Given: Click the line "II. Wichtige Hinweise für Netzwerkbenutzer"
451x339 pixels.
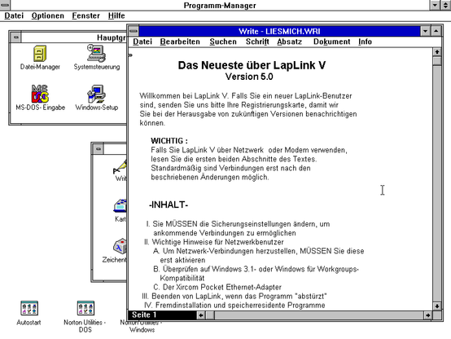Looking at the screenshot, I should point(214,242).
